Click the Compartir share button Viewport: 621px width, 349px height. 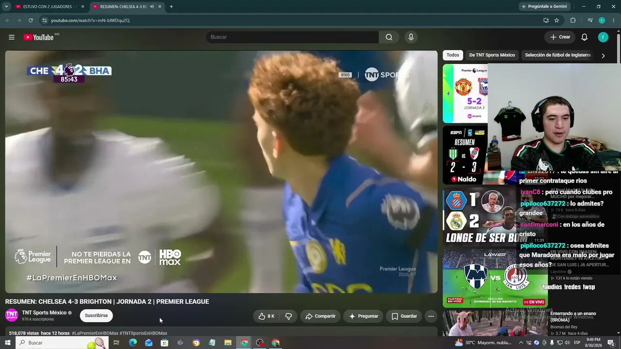(x=320, y=316)
